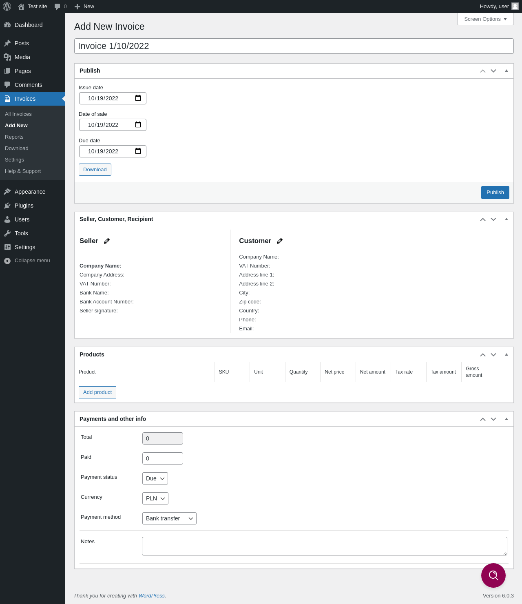Click the Customer edit pencil icon

(x=280, y=241)
